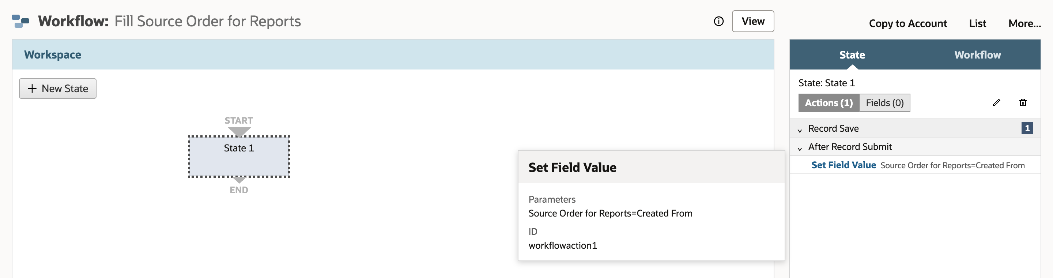Click the Source Order for Reports=Created From text
This screenshot has width=1053, height=278.
(x=952, y=166)
